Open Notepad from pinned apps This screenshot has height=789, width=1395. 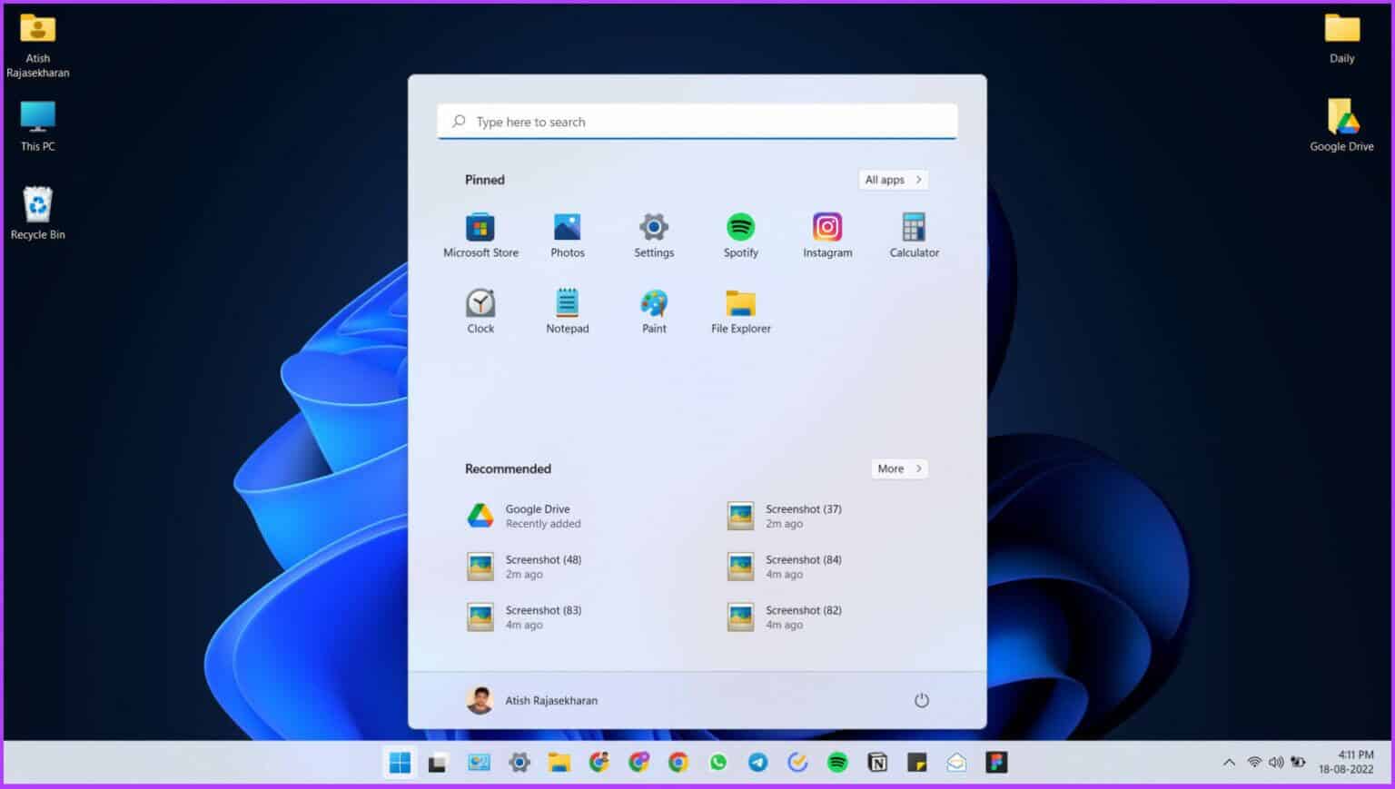pos(567,311)
